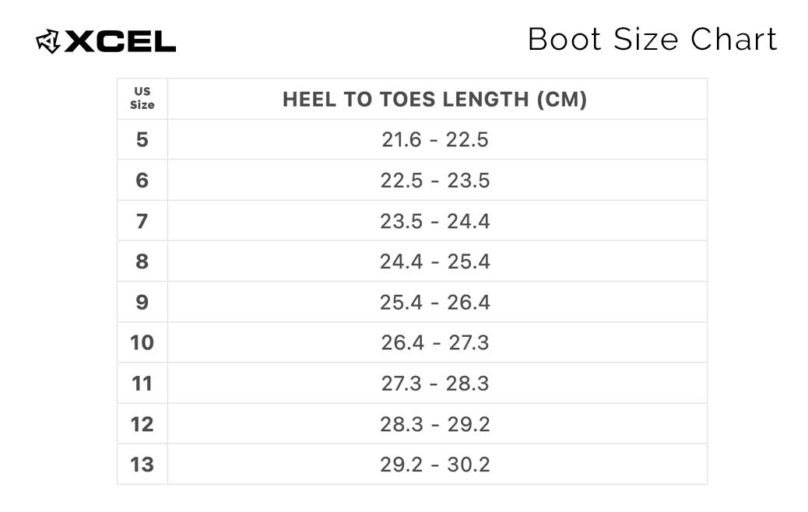Select the size 7 row label
The height and width of the screenshot is (512, 808).
tap(142, 221)
